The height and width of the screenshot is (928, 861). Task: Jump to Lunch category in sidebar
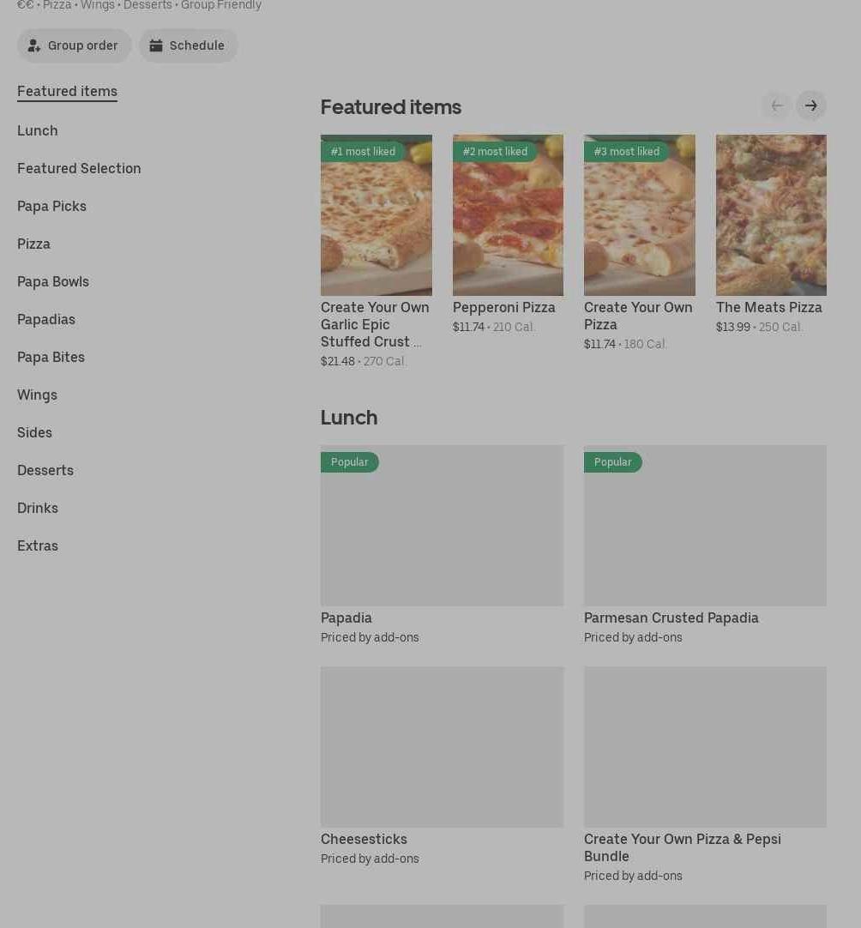(38, 130)
